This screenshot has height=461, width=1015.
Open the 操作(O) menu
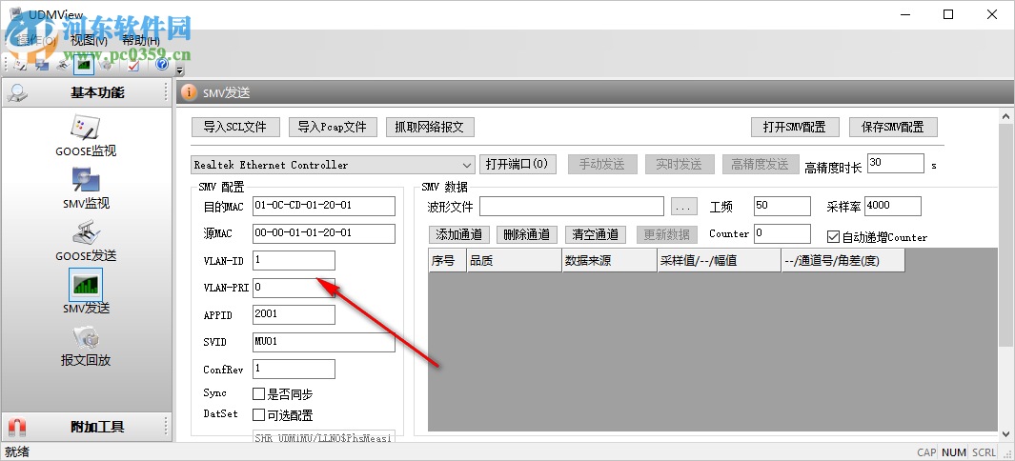tap(37, 40)
